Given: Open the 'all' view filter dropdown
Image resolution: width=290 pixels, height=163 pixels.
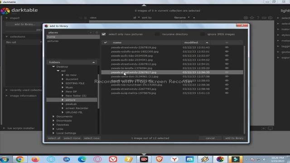Looking at the screenshot, I should [x=136, y=18].
